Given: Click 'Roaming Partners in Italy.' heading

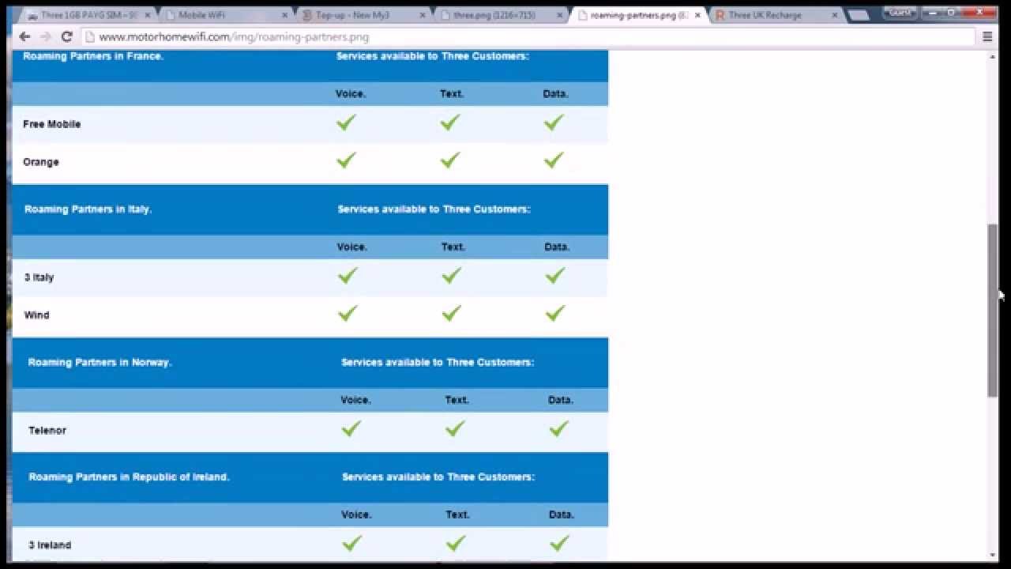Looking at the screenshot, I should point(88,209).
